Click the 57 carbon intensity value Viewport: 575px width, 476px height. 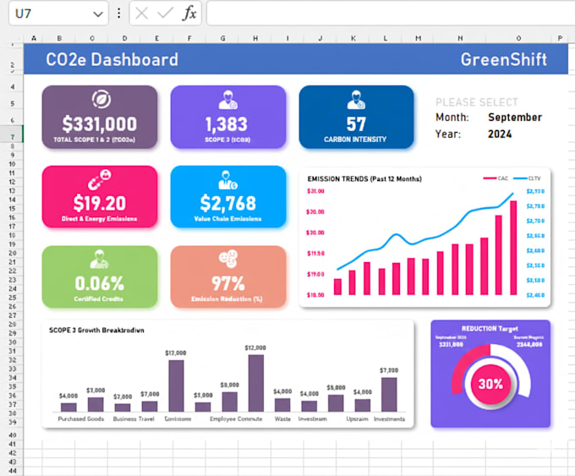(x=356, y=124)
